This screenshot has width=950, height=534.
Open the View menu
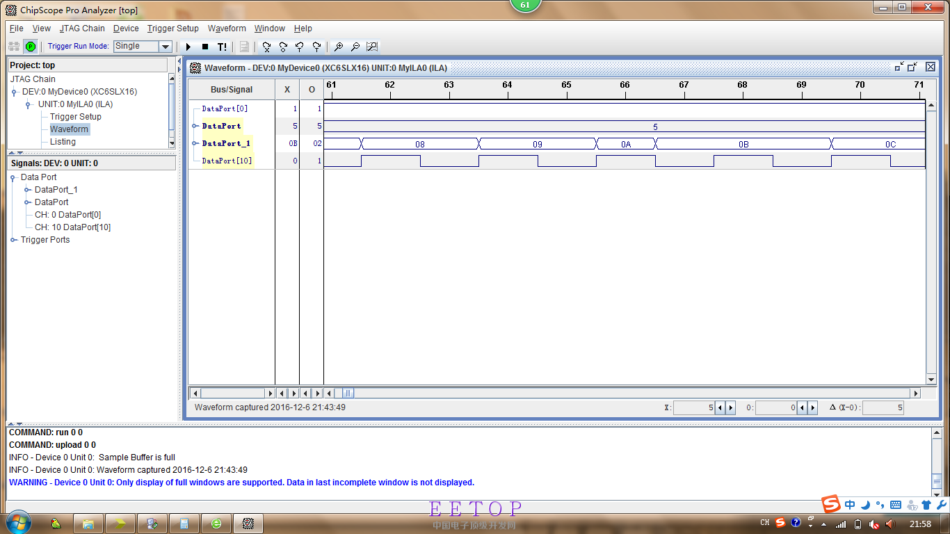[x=42, y=29]
